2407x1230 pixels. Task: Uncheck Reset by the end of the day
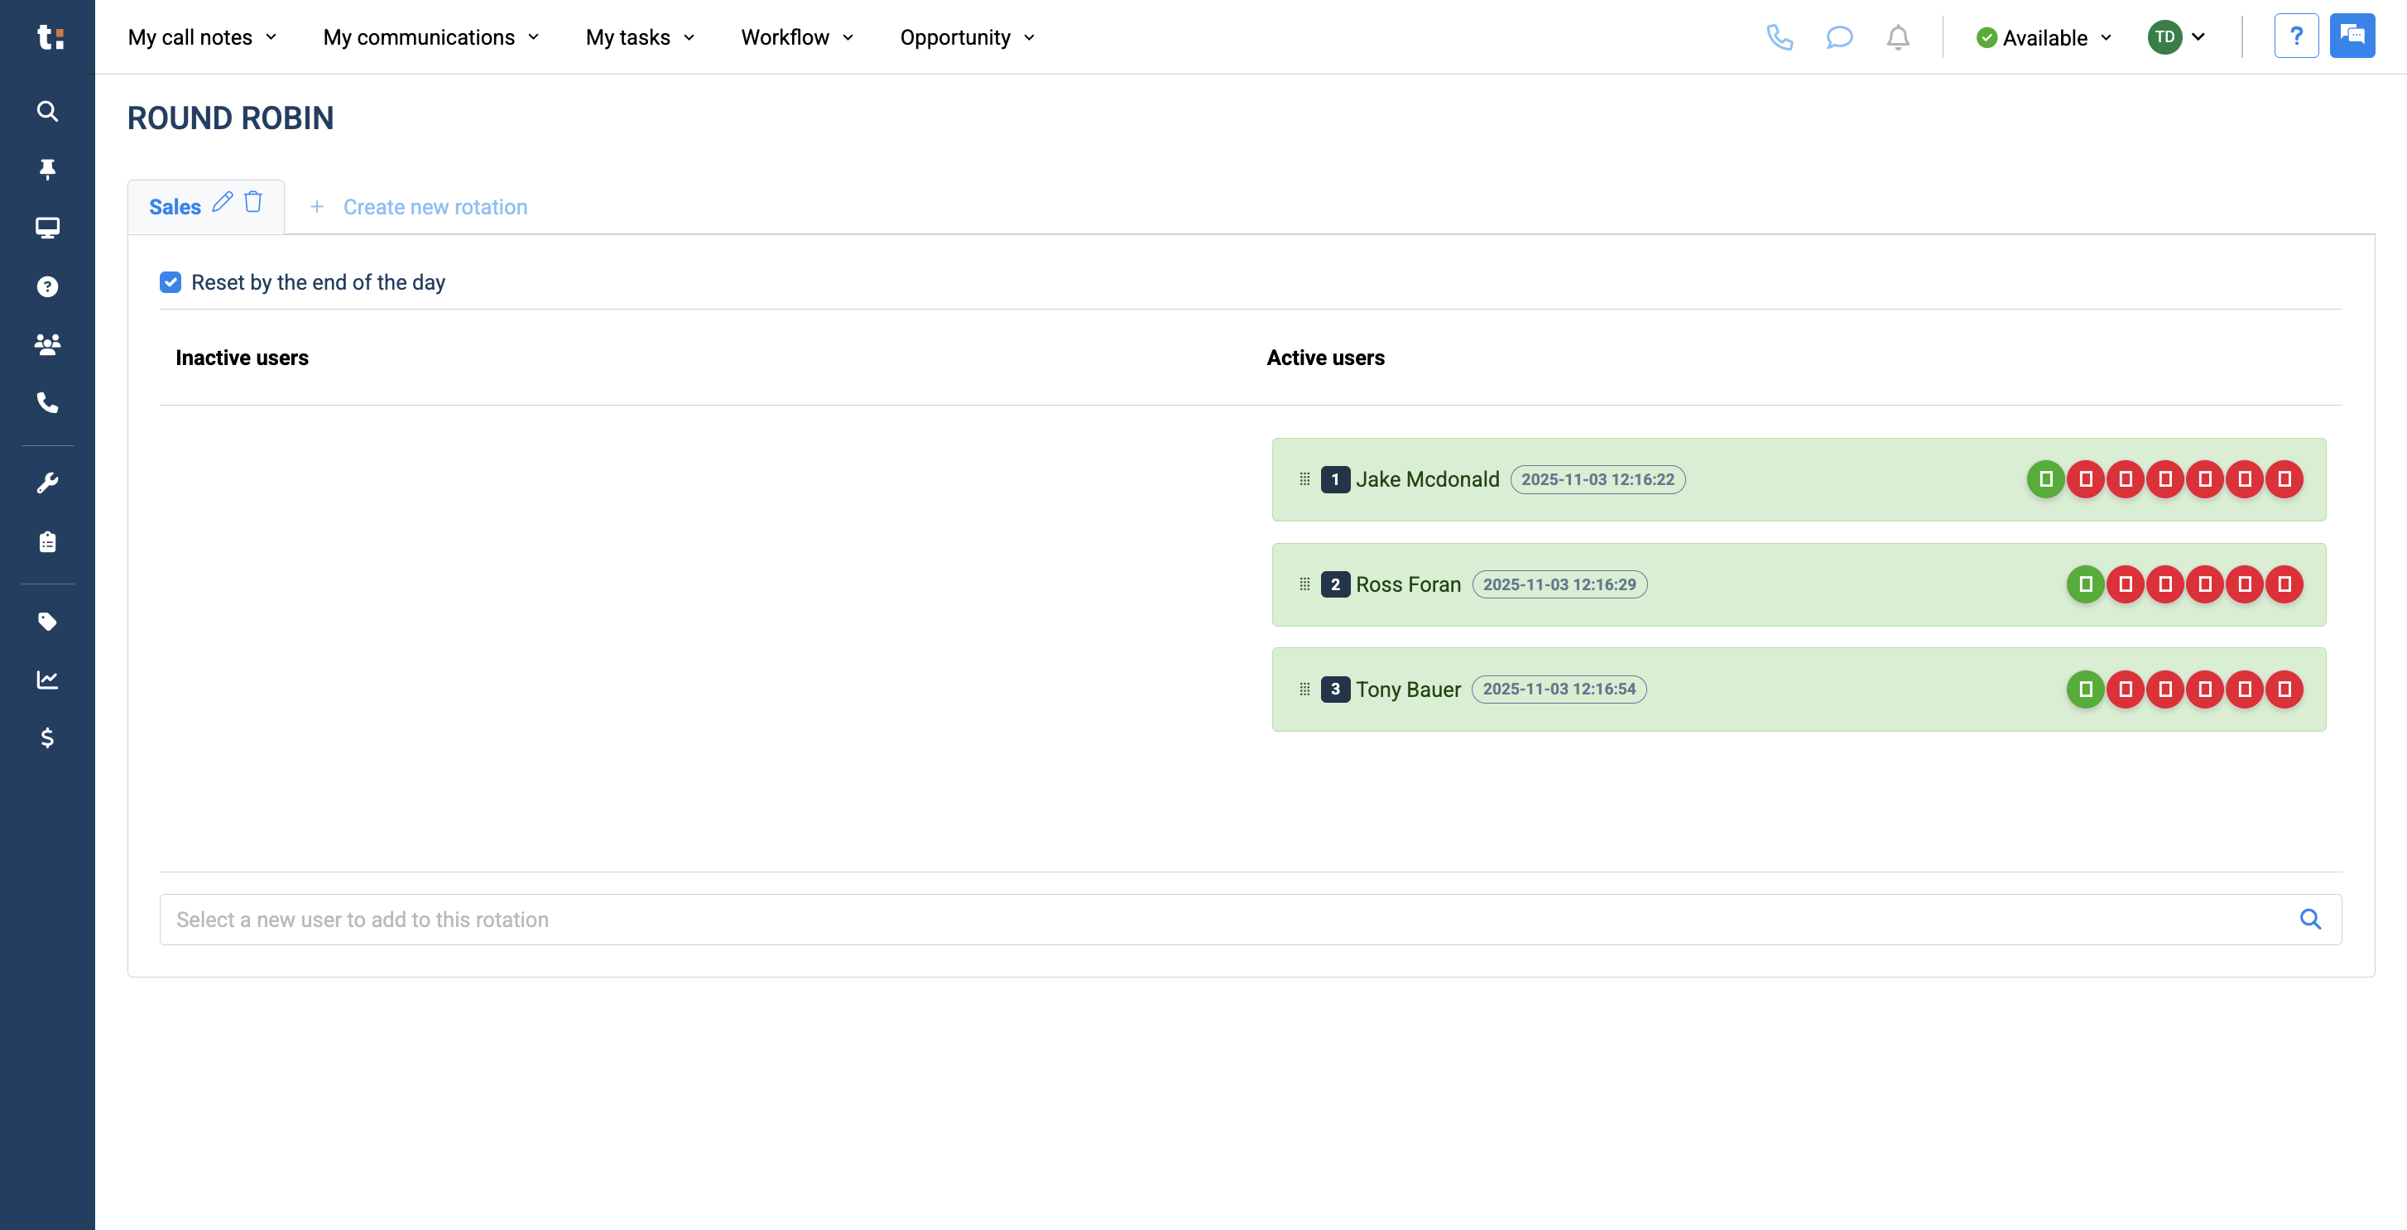(170, 282)
